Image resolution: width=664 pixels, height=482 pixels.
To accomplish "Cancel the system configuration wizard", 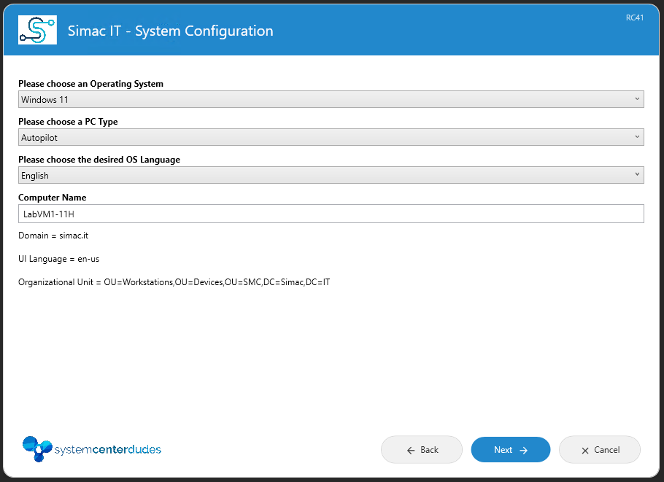I will (x=600, y=450).
